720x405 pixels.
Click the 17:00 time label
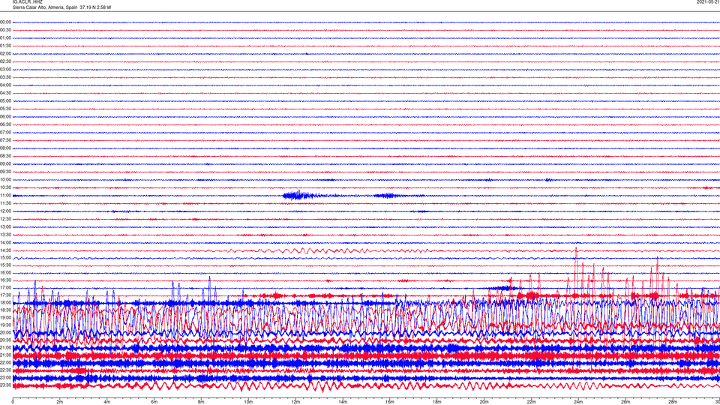point(5,287)
